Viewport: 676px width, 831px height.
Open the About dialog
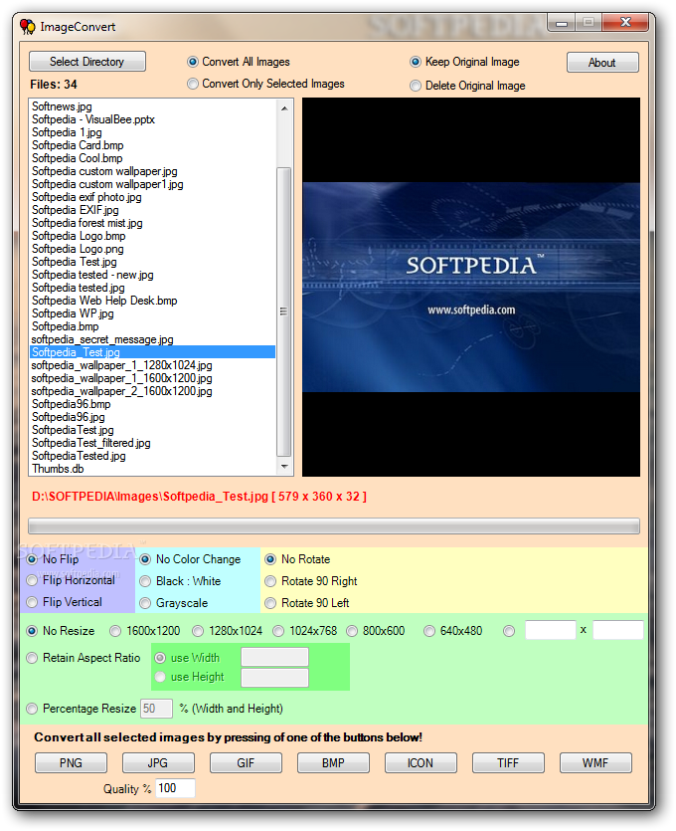602,63
